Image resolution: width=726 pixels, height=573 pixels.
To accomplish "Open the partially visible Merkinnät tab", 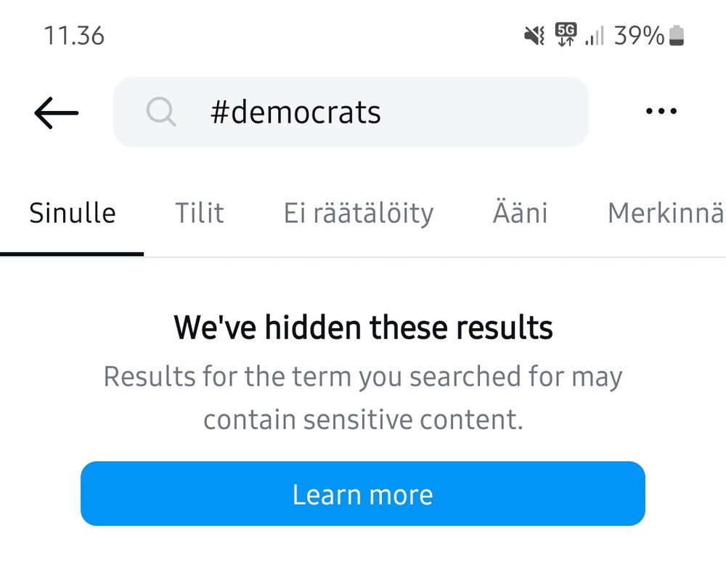I will (x=665, y=214).
